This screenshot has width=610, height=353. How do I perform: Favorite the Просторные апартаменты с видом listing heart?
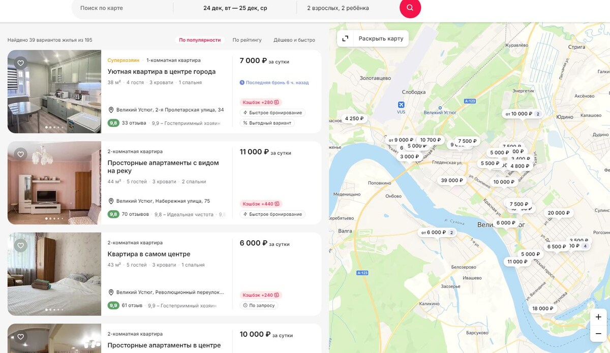click(x=20, y=154)
